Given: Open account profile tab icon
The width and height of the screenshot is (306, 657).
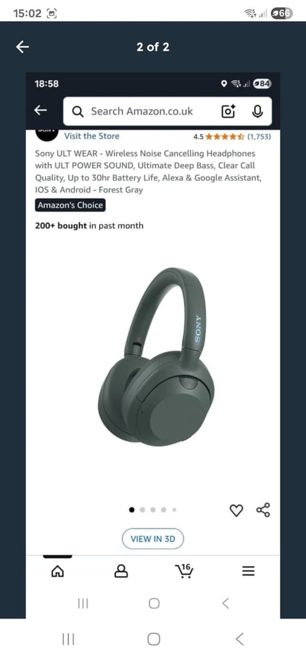Looking at the screenshot, I should point(121,570).
